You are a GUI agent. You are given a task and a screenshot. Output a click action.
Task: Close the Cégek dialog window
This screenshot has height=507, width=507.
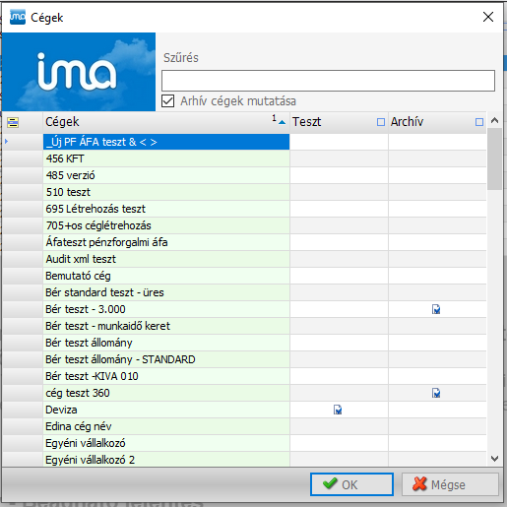pos(488,17)
